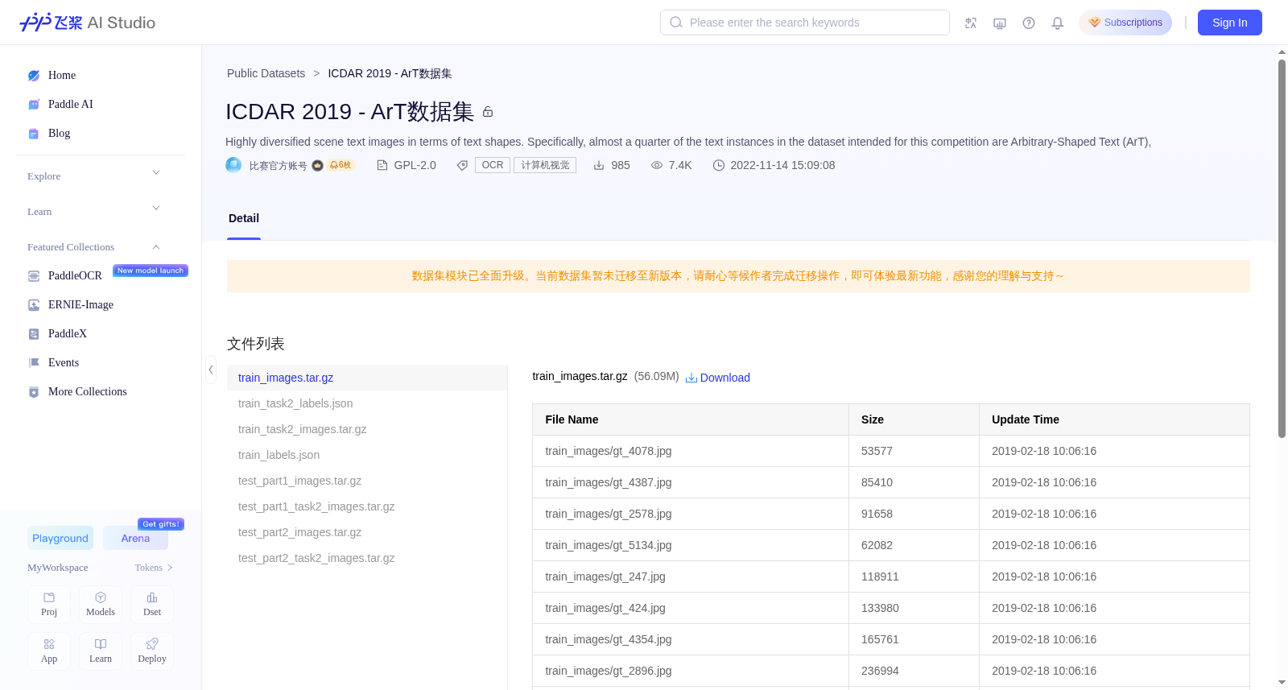Click the train_images/gt_247.jpg row name
Screen dimensions: 1288x690
pos(605,576)
